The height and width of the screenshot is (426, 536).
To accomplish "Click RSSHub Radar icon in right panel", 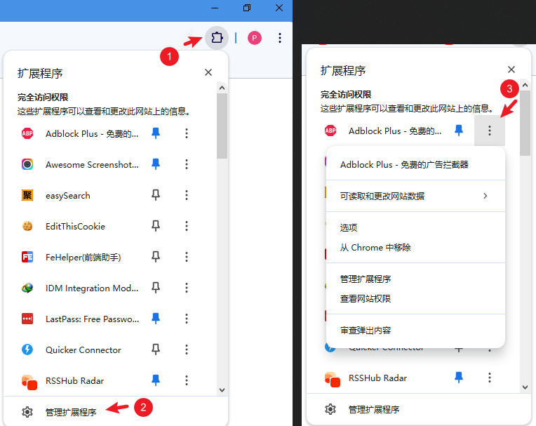I will coord(332,379).
